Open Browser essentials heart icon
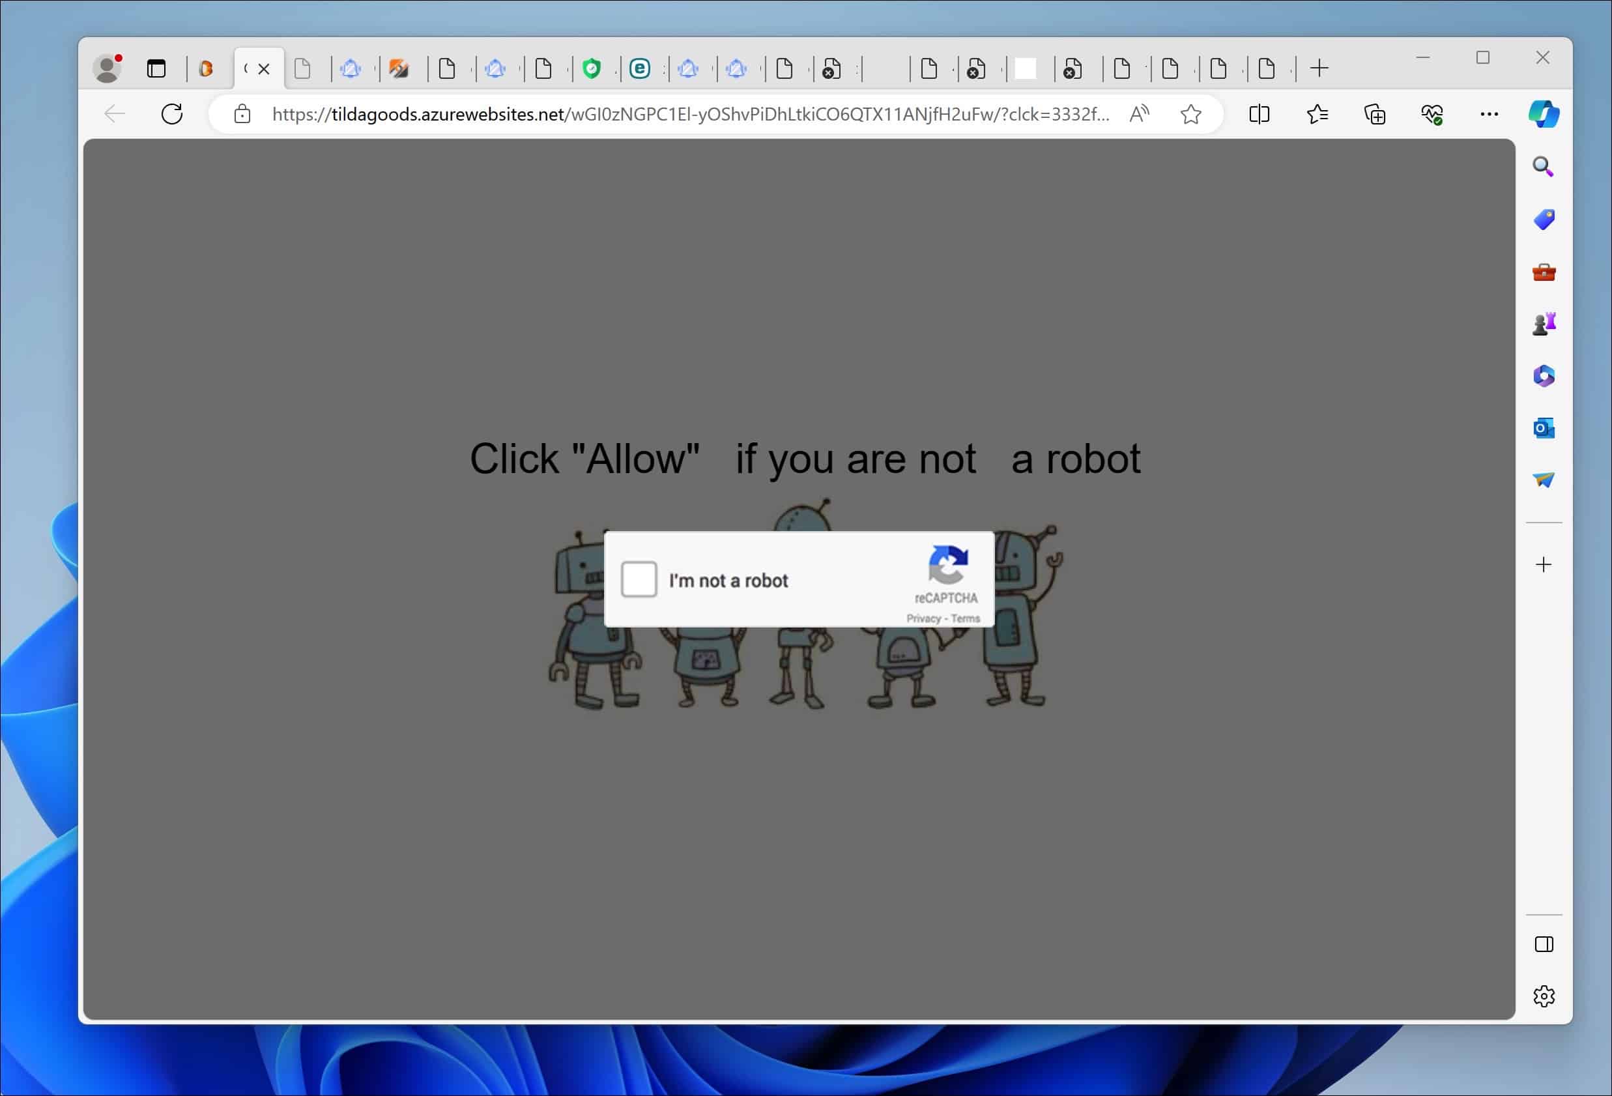Viewport: 1612px width, 1096px height. coord(1432,114)
